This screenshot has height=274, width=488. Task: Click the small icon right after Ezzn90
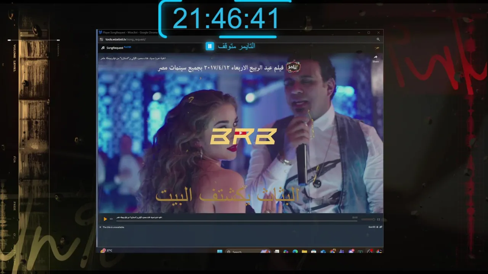(x=377, y=227)
